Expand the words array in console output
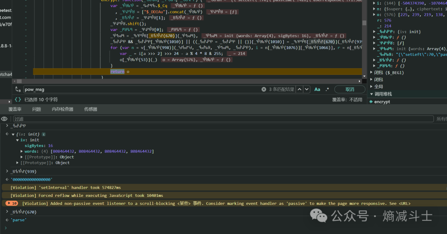Viewport: 447px width, 234px height. pyautogui.click(x=22, y=151)
